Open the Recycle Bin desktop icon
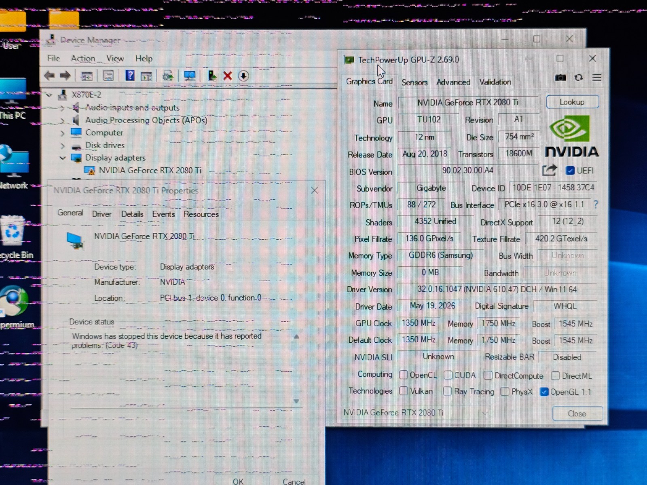This screenshot has height=485, width=647. click(13, 237)
